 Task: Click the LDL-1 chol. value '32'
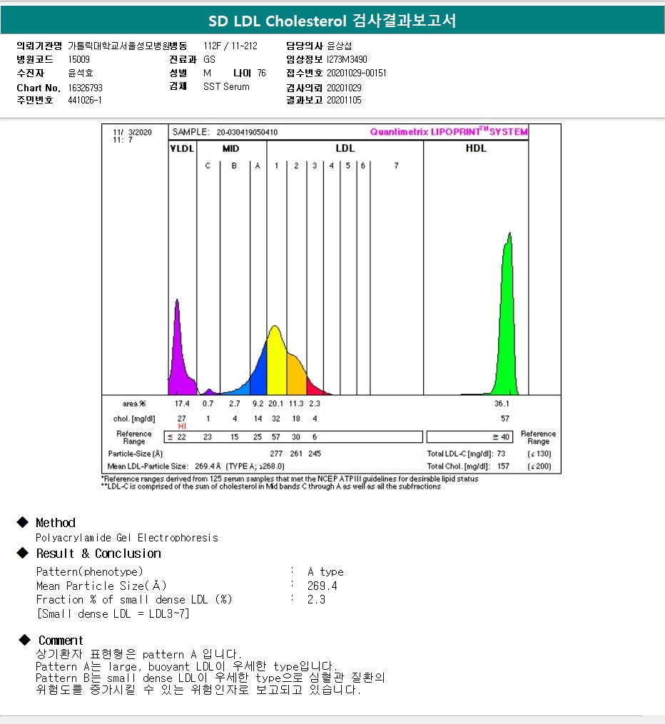pyautogui.click(x=275, y=419)
